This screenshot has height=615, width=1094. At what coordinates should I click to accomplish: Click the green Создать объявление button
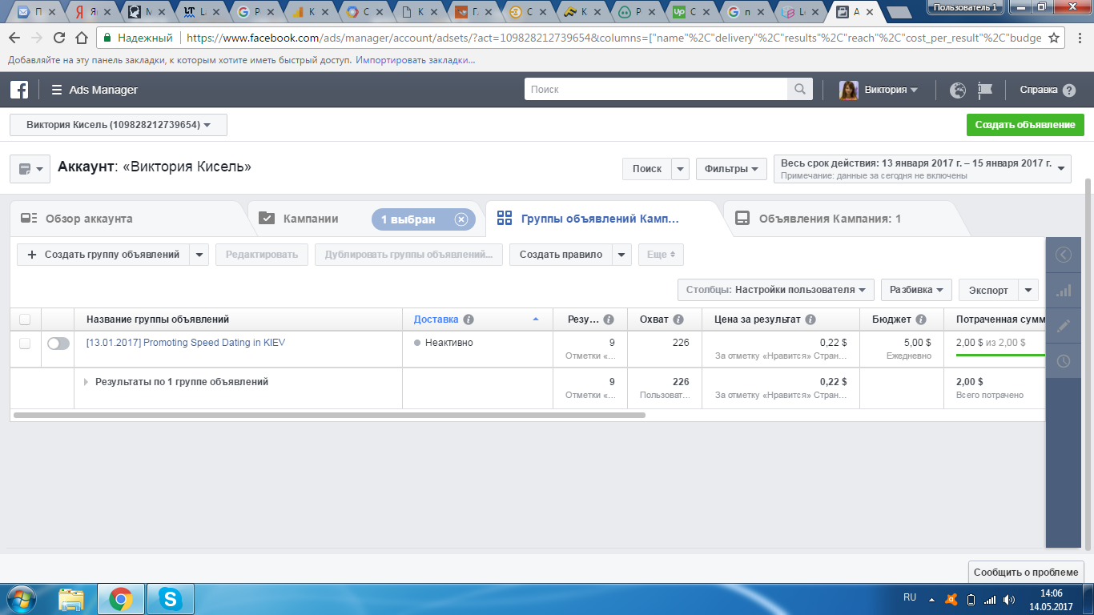(1024, 125)
